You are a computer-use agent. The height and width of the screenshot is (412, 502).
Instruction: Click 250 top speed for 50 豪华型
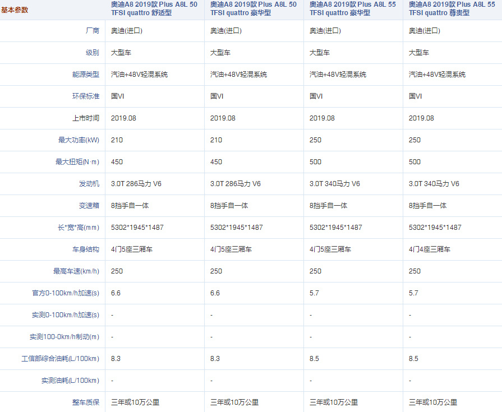(x=216, y=271)
